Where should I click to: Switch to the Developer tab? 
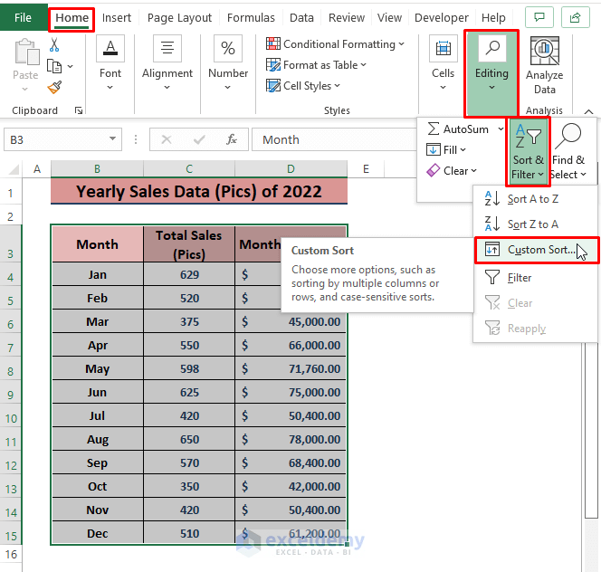pyautogui.click(x=442, y=17)
